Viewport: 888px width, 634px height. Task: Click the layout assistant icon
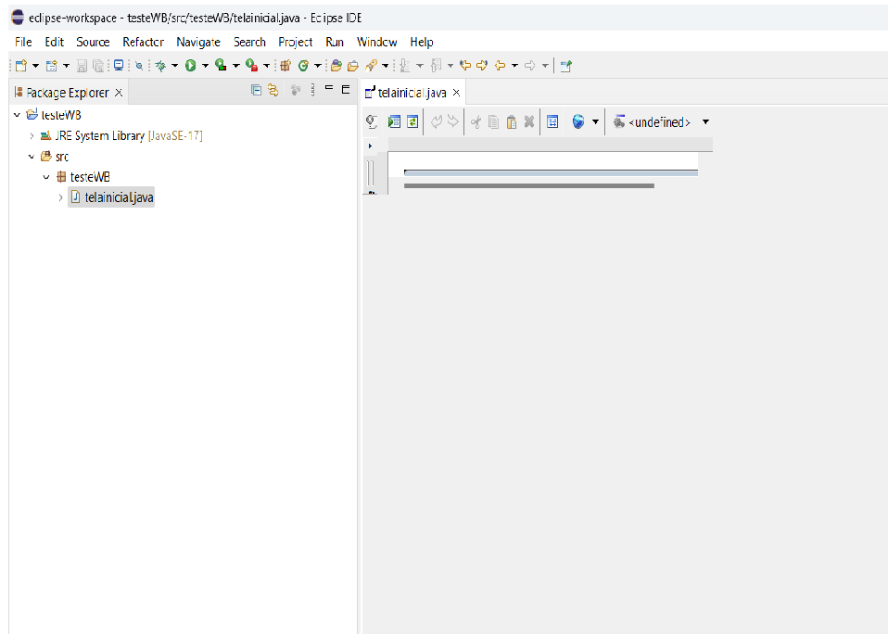(552, 121)
